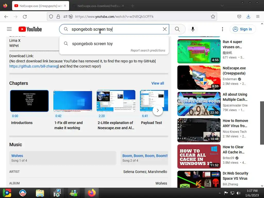
Task: Click channel name Spaceinvader One
Action: (x=235, y=105)
